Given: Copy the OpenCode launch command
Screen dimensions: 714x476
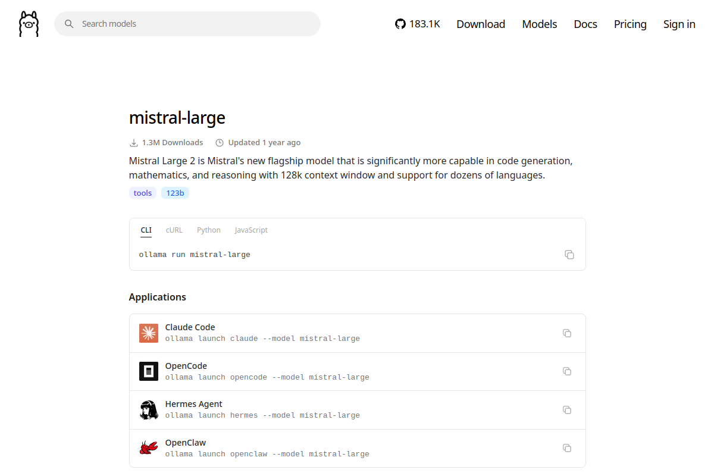Looking at the screenshot, I should pyautogui.click(x=567, y=371).
